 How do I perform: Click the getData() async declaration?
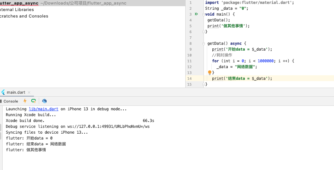[227, 43]
